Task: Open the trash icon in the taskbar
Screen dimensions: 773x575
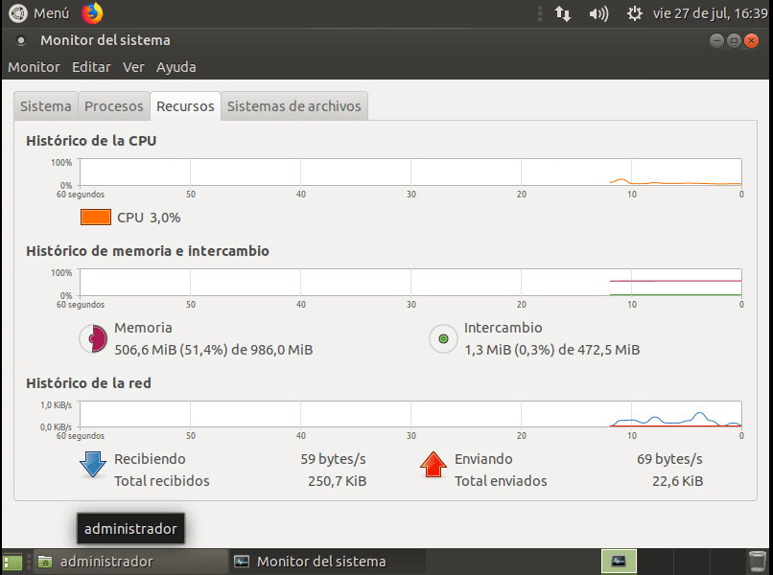Action: (x=757, y=561)
